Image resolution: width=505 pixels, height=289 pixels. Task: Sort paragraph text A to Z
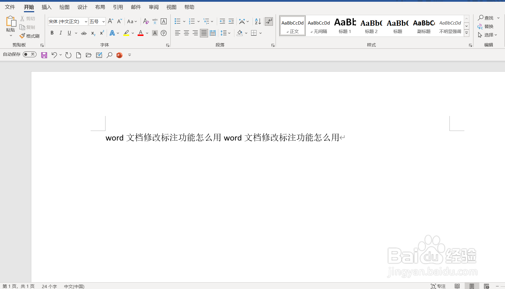[258, 21]
